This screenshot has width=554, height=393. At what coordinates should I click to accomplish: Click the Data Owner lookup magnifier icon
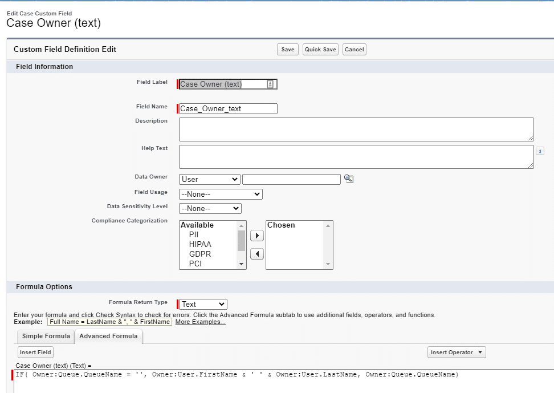(x=349, y=179)
